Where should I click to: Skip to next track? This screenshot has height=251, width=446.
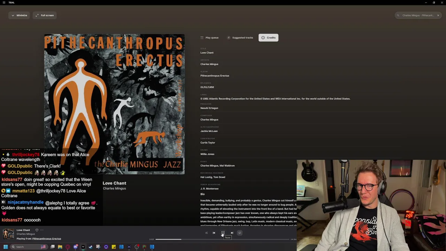point(232,233)
